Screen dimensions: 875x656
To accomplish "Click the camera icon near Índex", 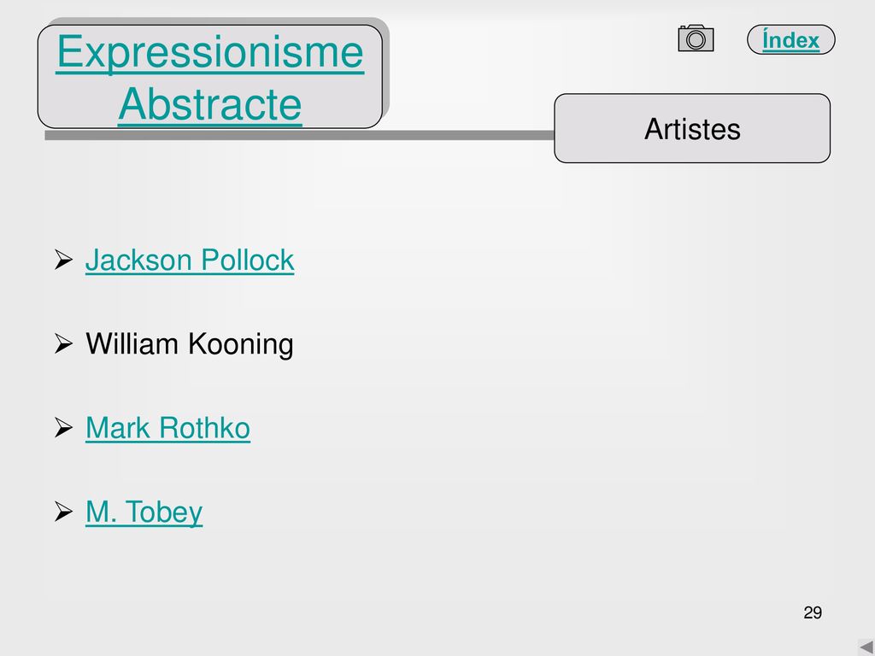I will click(x=696, y=38).
